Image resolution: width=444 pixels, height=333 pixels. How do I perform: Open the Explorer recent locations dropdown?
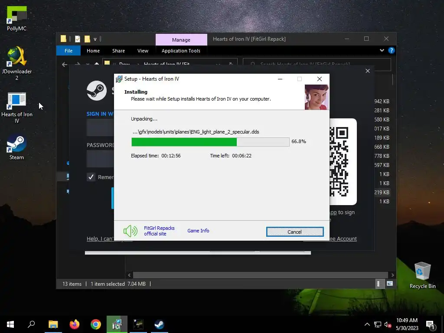(88, 65)
